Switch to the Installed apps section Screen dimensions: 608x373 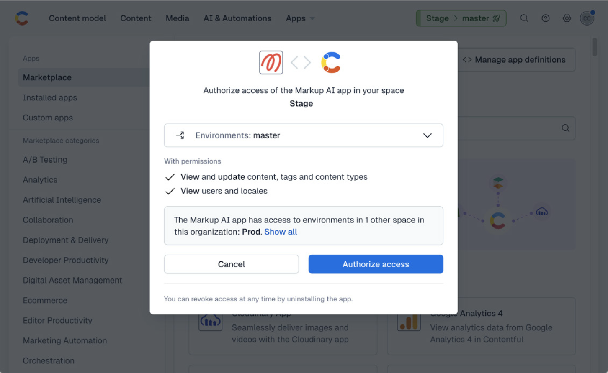50,97
